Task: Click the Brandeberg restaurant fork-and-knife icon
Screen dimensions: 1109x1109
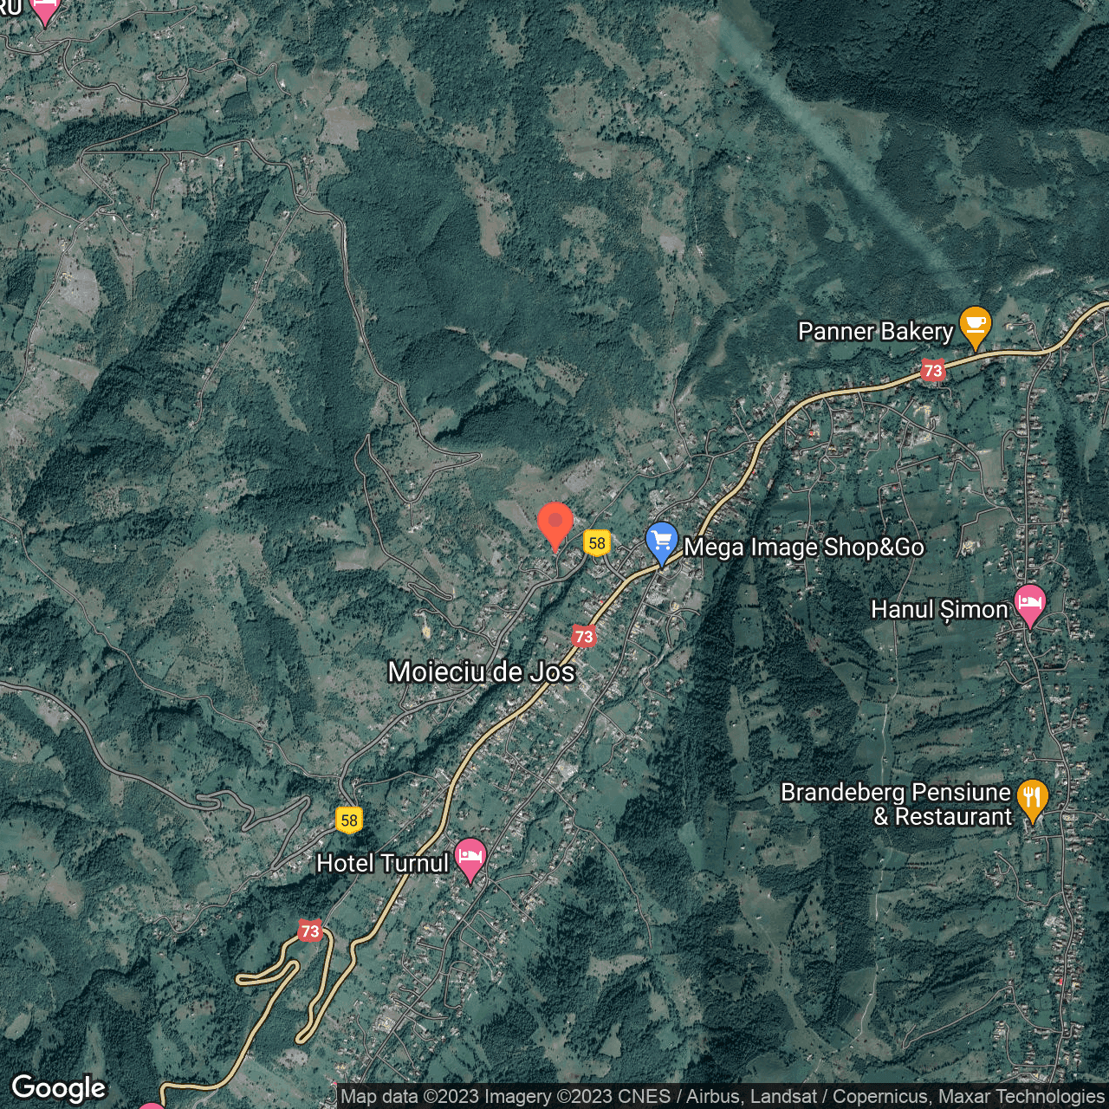Action: [1032, 798]
